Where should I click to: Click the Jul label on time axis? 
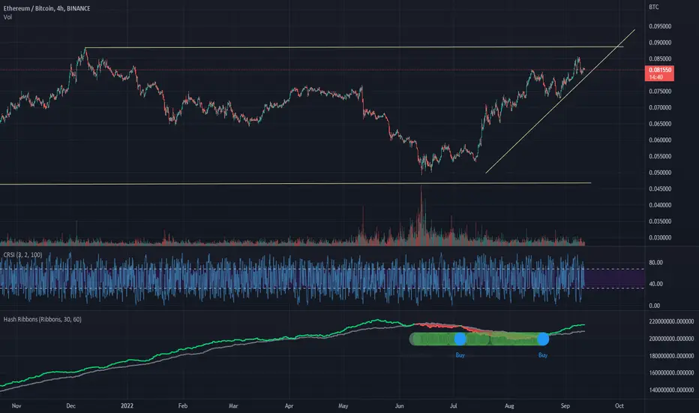[x=453, y=405]
